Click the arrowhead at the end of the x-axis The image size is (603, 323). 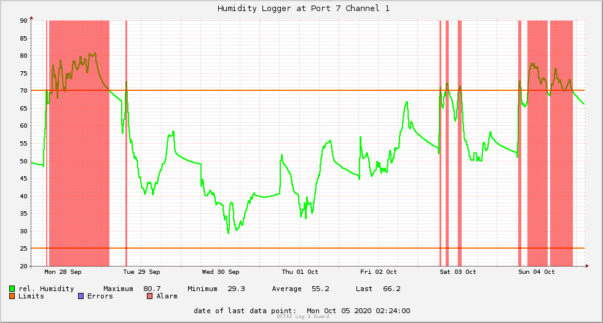click(x=587, y=266)
